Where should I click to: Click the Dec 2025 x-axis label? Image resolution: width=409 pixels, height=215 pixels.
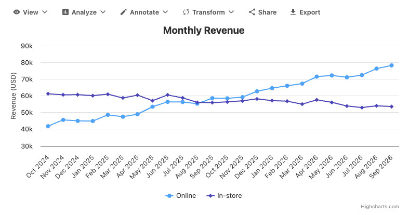tap(246, 167)
